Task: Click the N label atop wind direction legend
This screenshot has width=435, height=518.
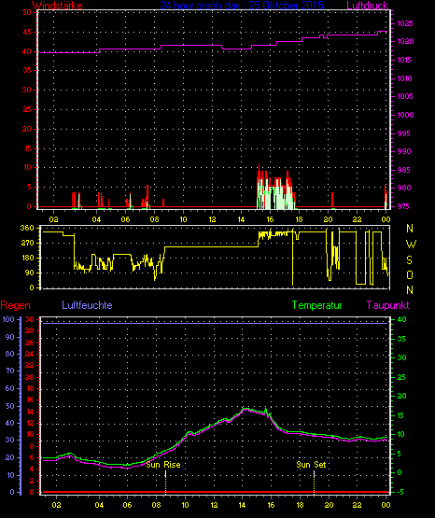Action: pyautogui.click(x=410, y=229)
